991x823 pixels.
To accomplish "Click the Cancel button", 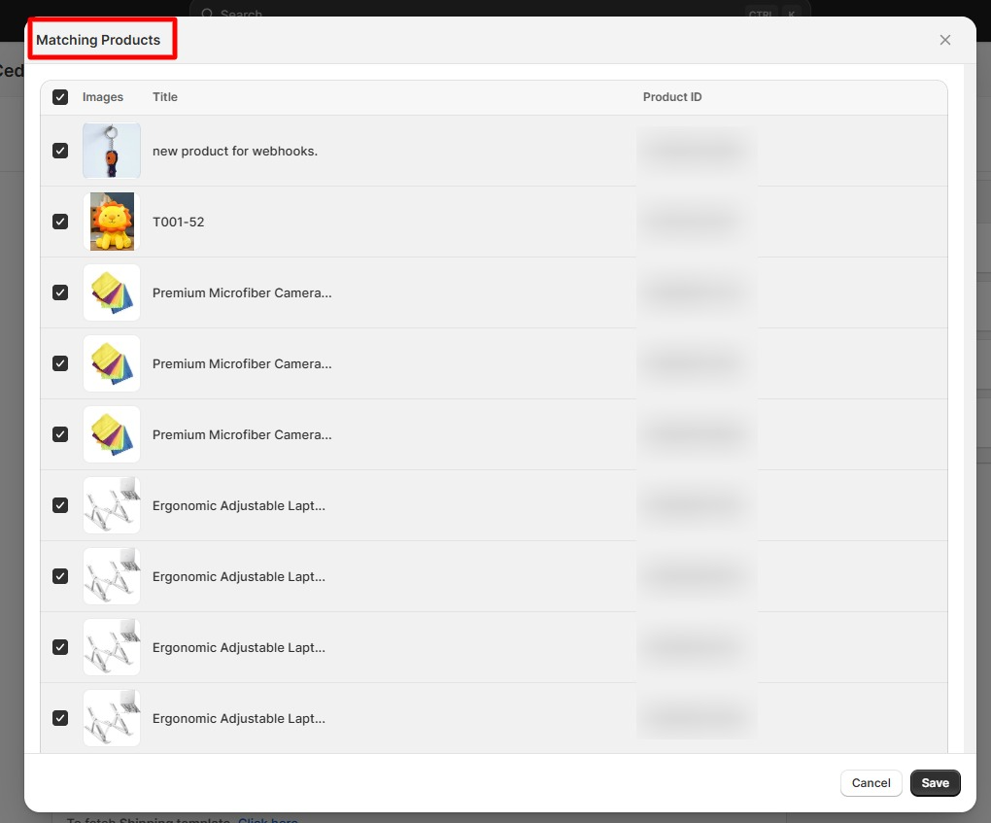I will click(x=871, y=782).
